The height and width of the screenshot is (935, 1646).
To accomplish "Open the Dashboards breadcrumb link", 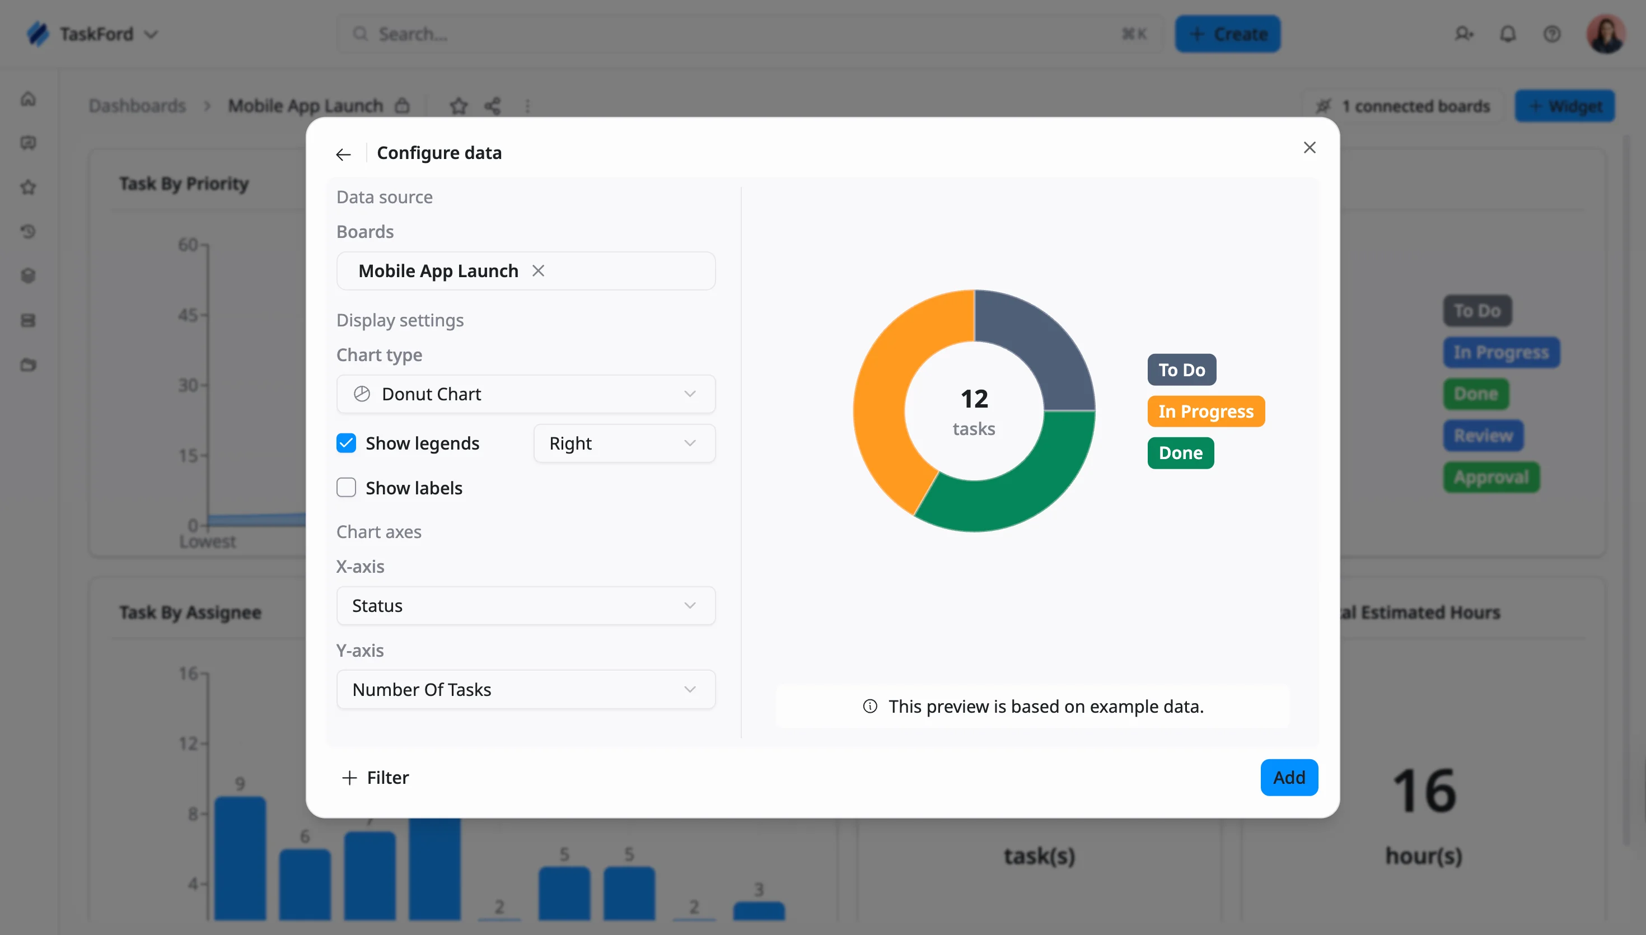I will (137, 106).
